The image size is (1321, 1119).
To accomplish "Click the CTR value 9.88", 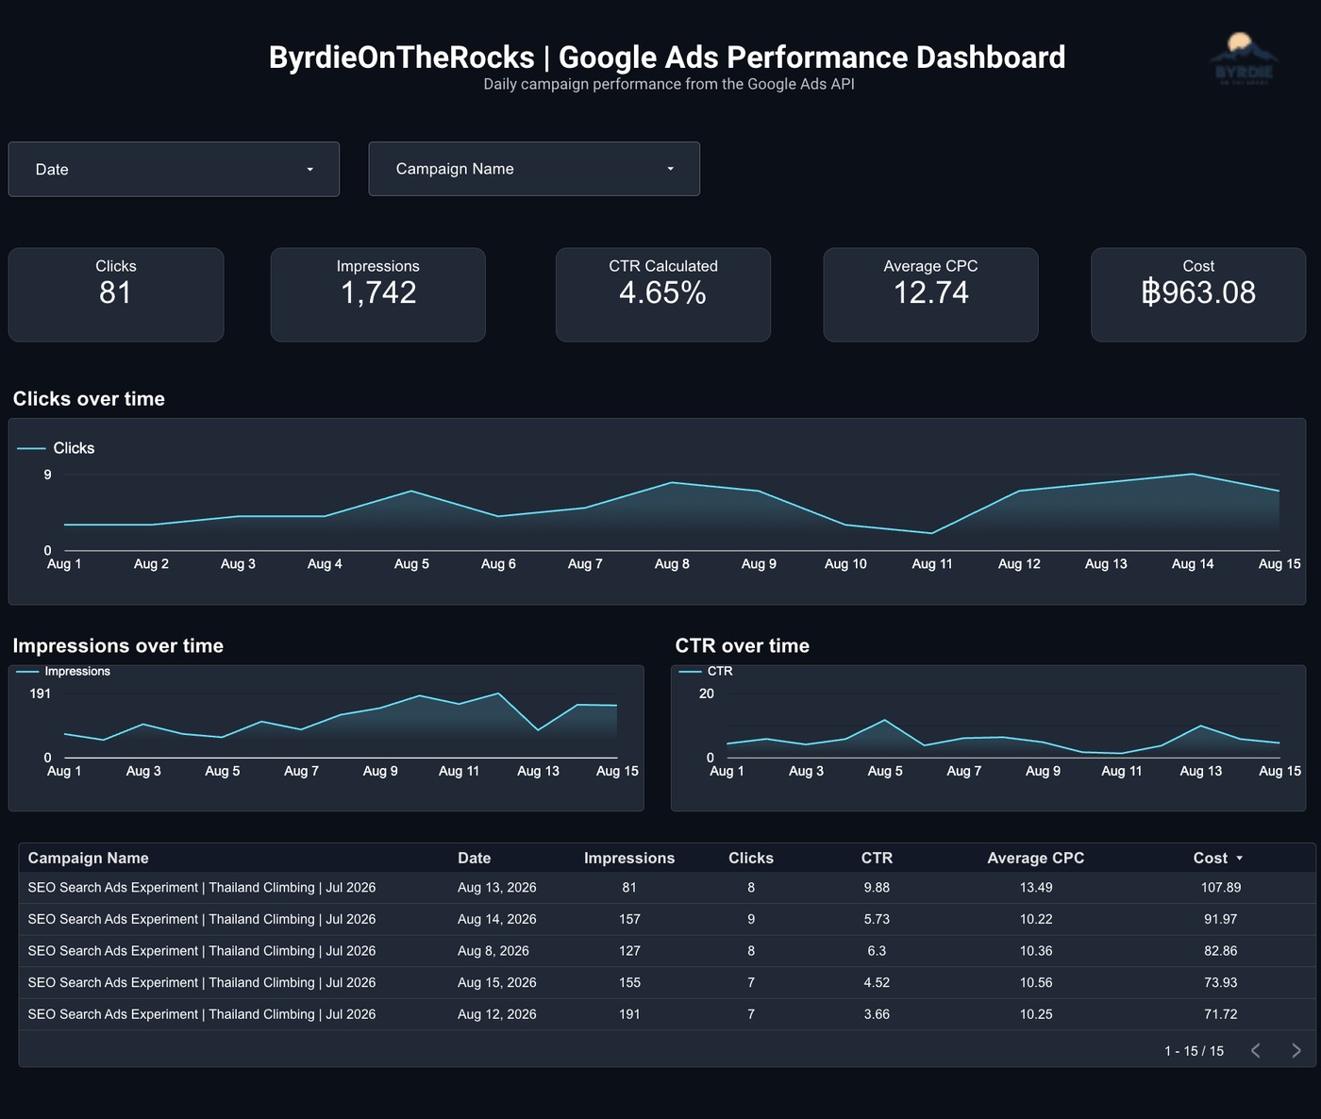I will pyautogui.click(x=877, y=887).
